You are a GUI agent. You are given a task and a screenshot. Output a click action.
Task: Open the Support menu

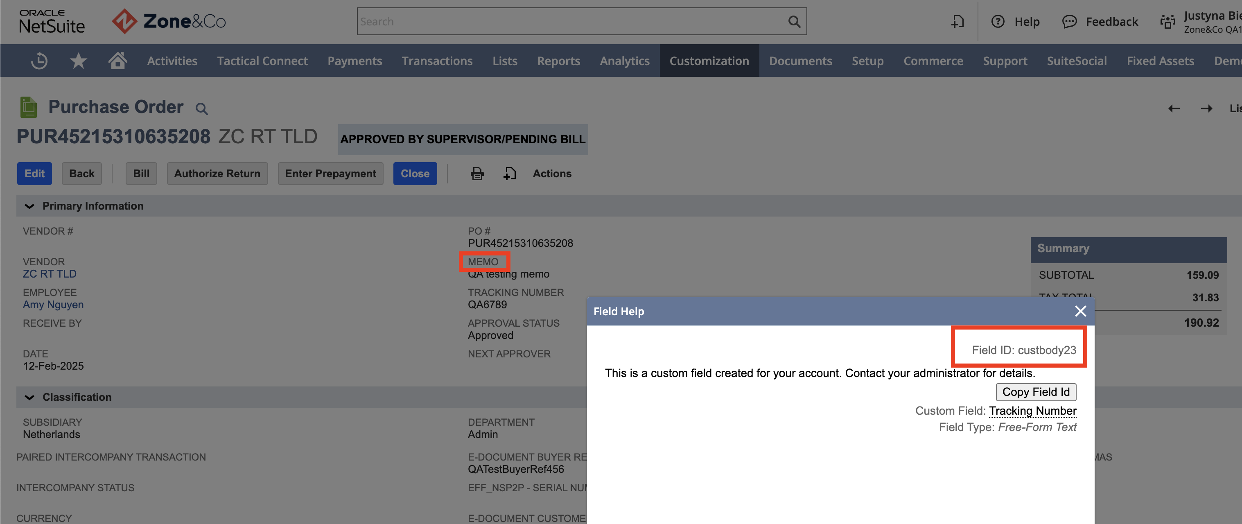1005,61
